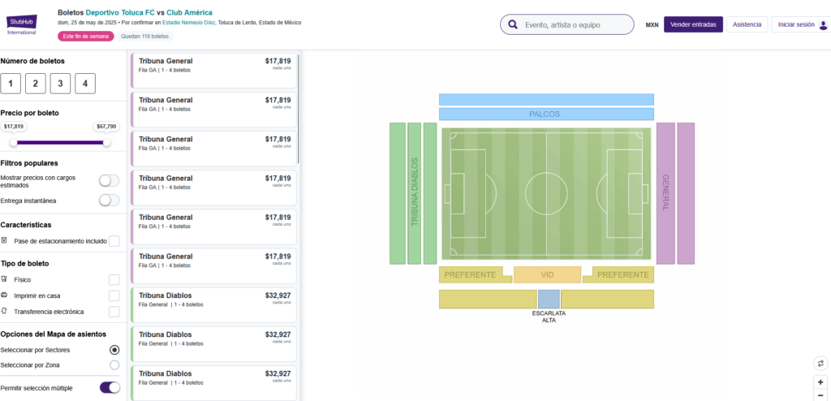The width and height of the screenshot is (831, 401).
Task: Click the Imprimir en casa printer icon
Action: tap(4, 295)
